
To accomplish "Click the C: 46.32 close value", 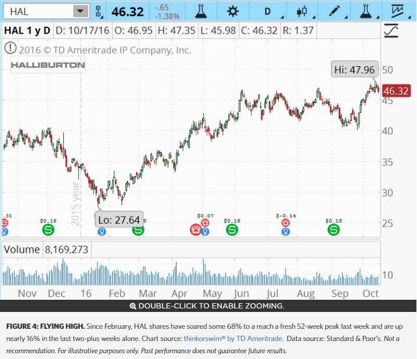I will (x=259, y=30).
